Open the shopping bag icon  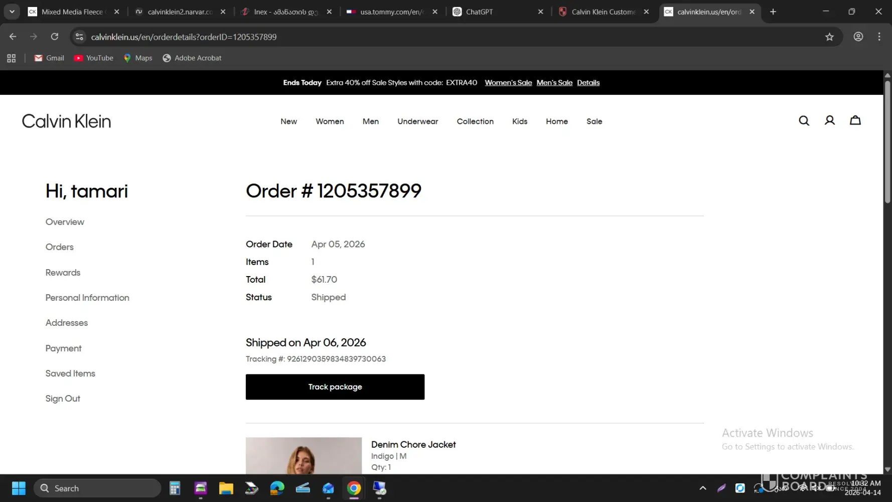coord(855,120)
